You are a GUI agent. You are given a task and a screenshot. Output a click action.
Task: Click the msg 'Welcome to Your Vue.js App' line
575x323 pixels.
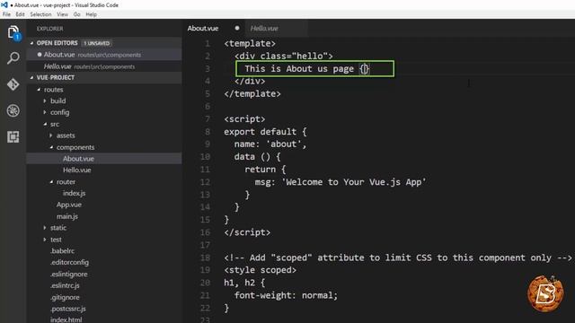point(341,182)
